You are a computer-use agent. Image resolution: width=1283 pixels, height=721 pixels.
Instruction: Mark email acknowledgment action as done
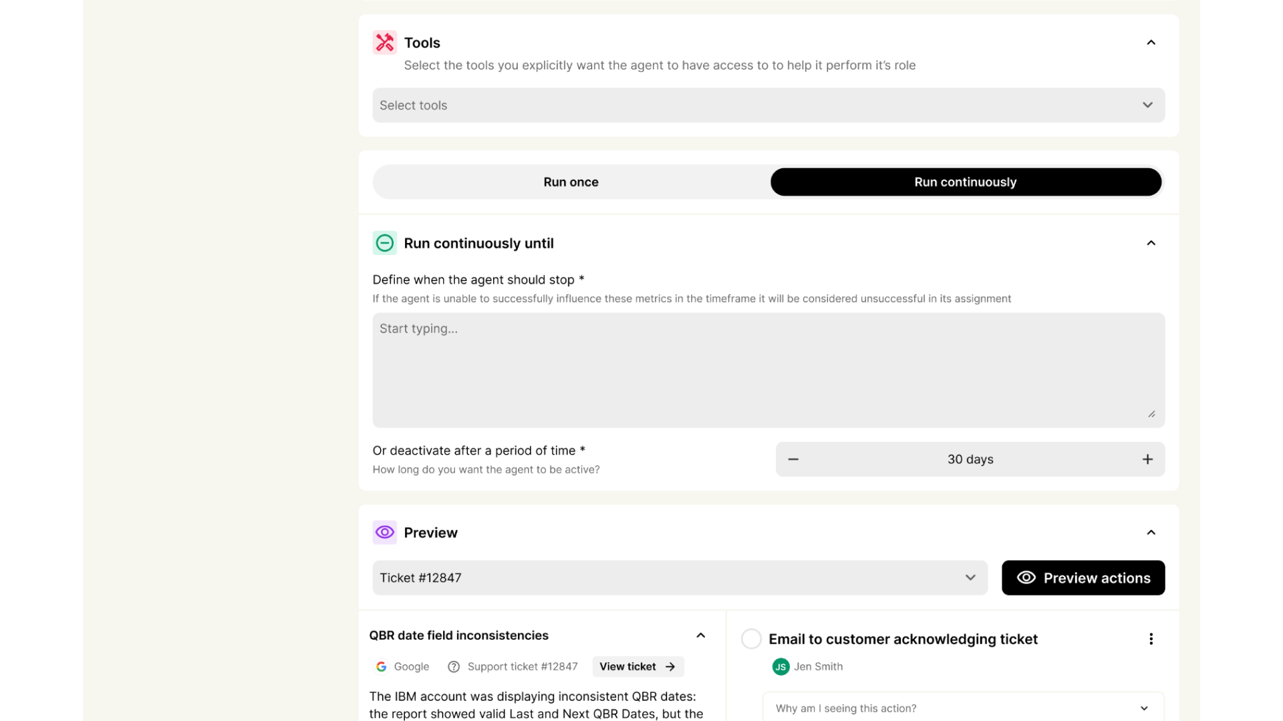(x=751, y=639)
